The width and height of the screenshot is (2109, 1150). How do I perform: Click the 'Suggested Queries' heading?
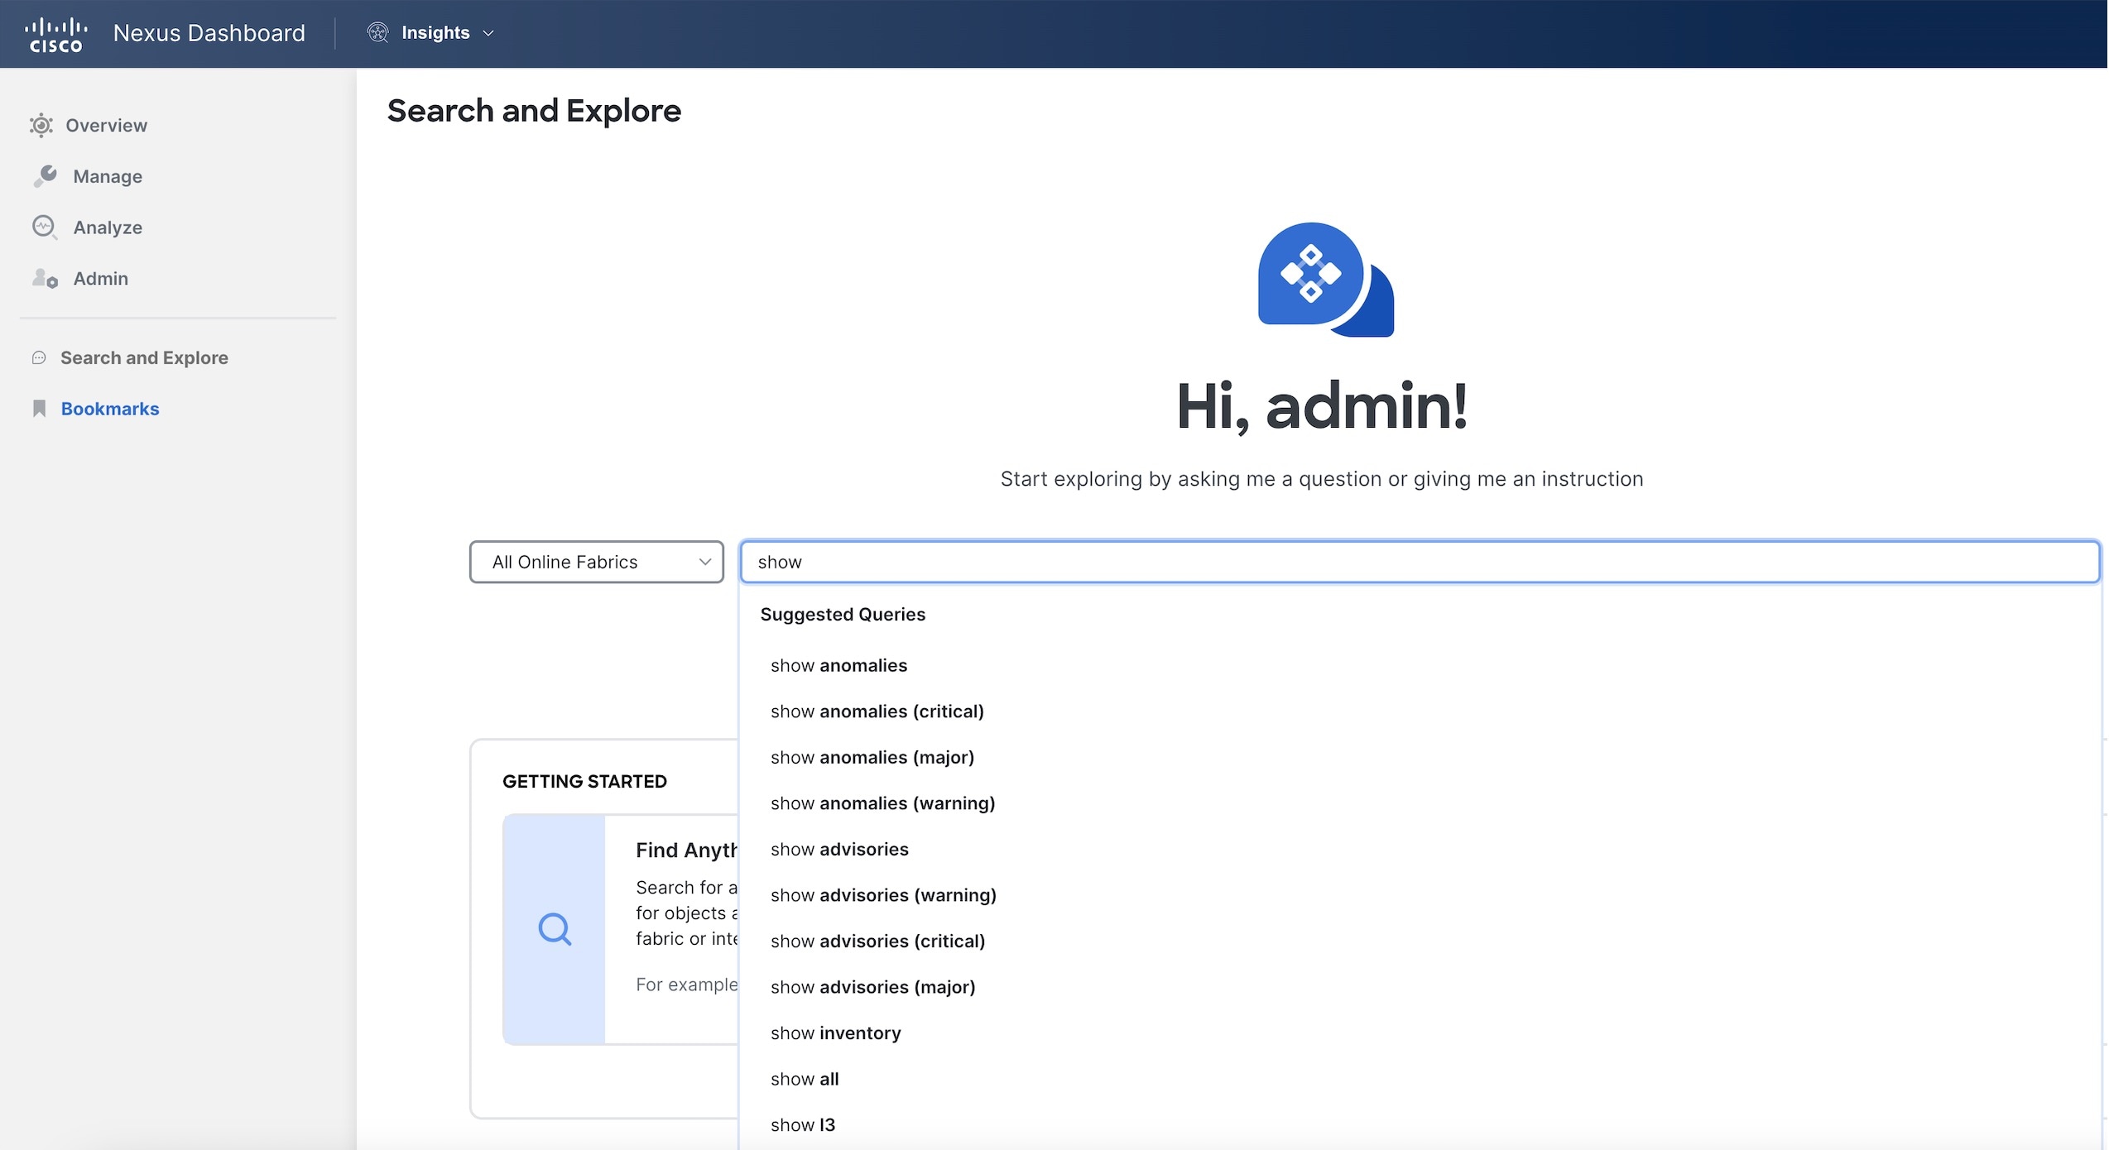[x=843, y=614]
